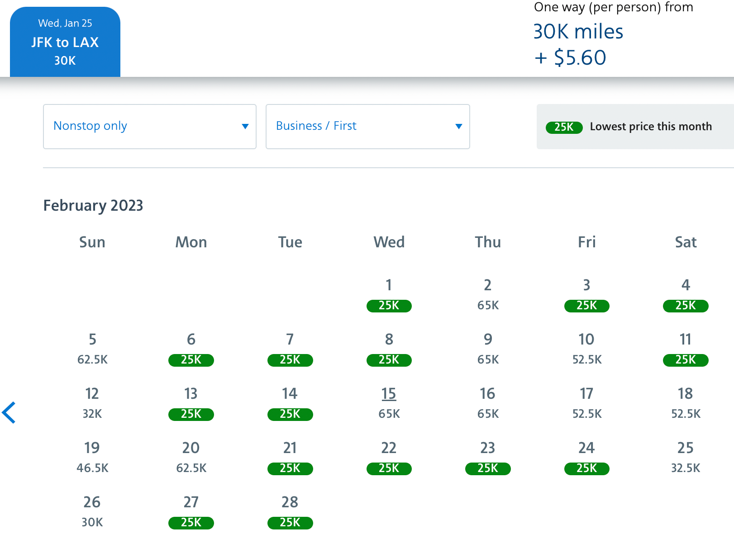Viewport: 734px width, 548px height.
Task: Expand the stops filter to change from Nonstop
Action: (149, 127)
